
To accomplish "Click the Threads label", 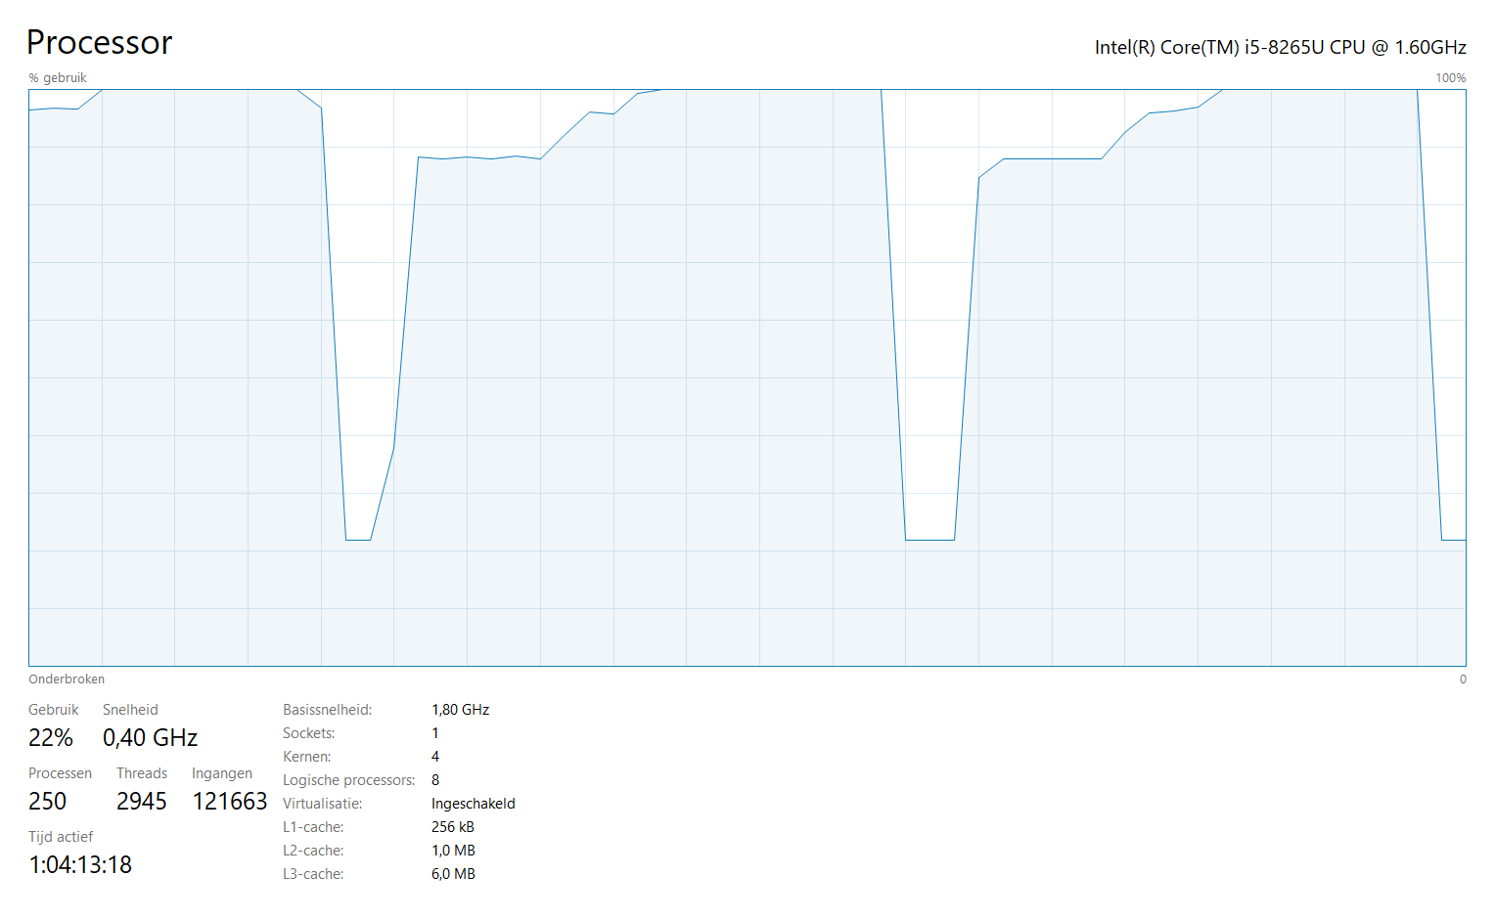I will [142, 773].
